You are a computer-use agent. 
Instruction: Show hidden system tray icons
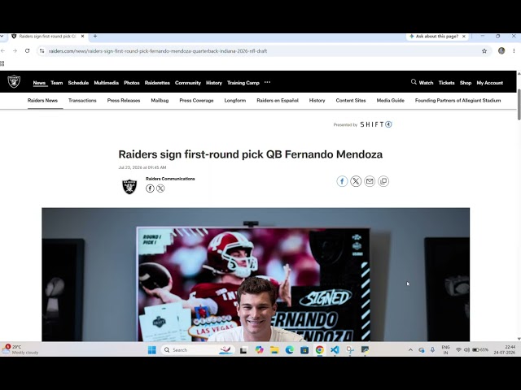[x=410, y=350]
